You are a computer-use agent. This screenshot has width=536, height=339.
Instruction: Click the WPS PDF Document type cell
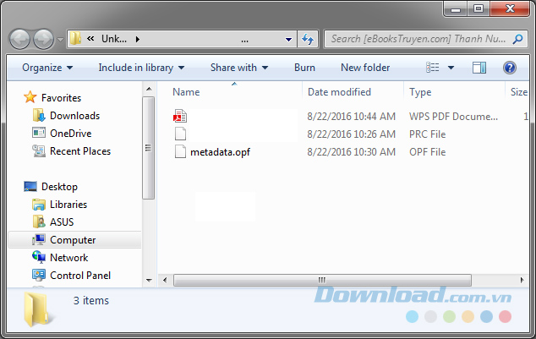(x=453, y=116)
